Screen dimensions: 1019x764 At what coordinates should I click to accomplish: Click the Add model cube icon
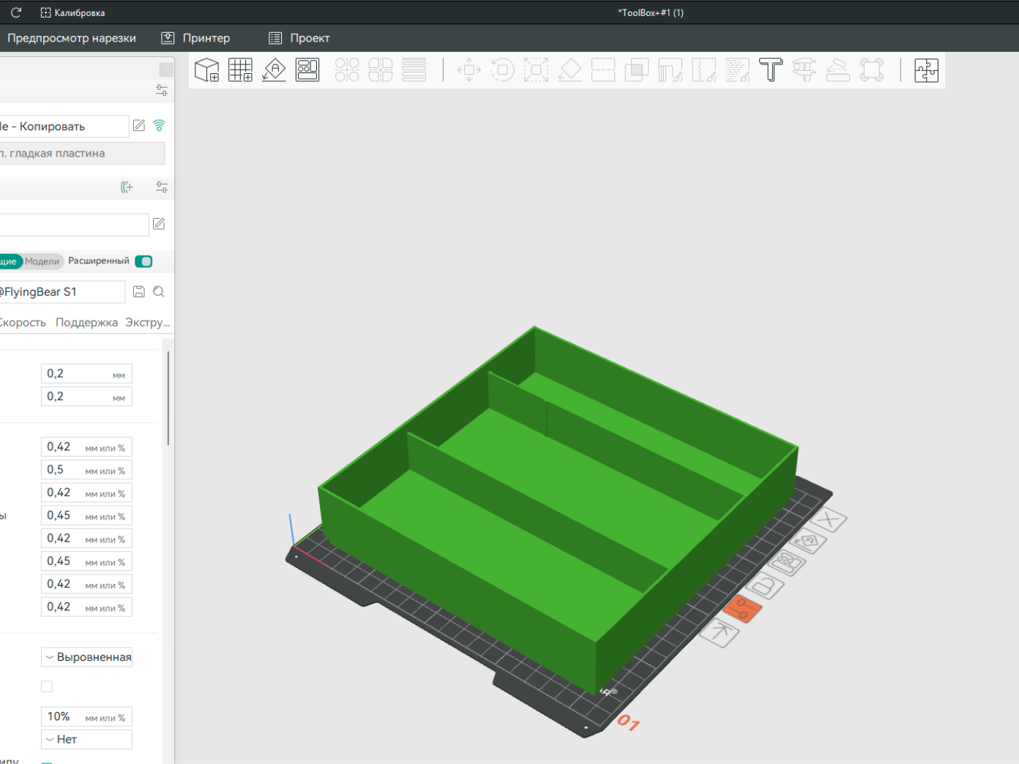207,70
